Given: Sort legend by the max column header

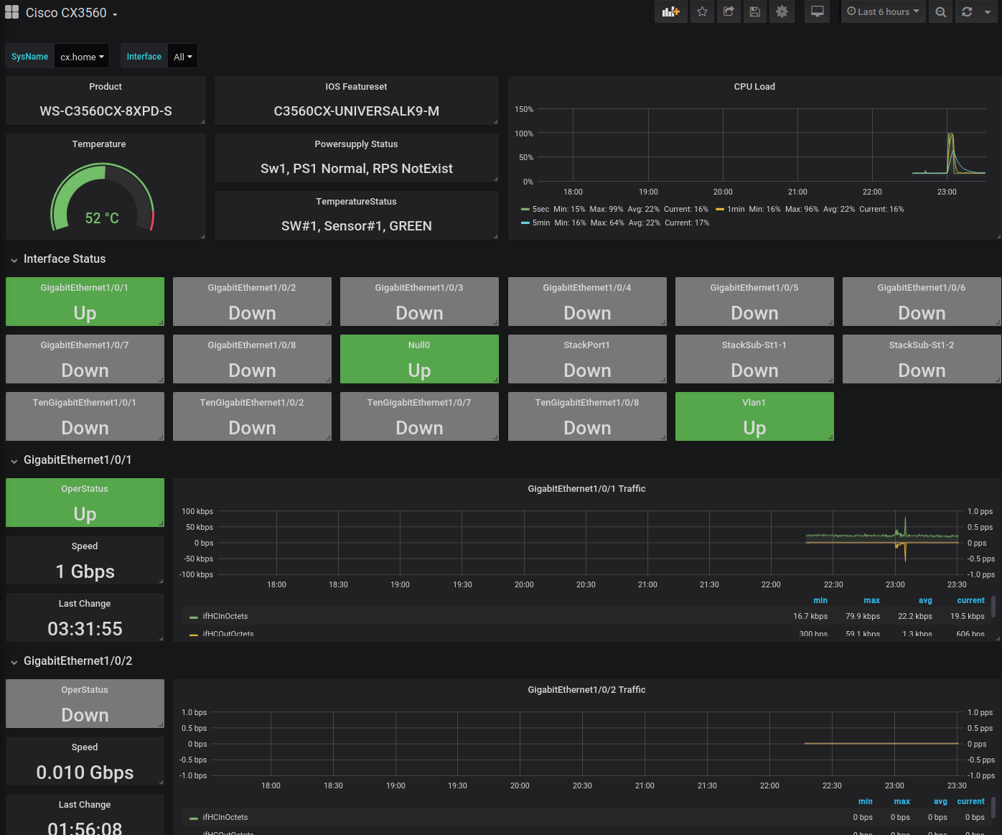Looking at the screenshot, I should coord(871,600).
